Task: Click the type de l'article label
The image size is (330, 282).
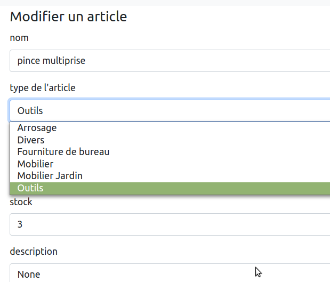Action: pyautogui.click(x=43, y=88)
